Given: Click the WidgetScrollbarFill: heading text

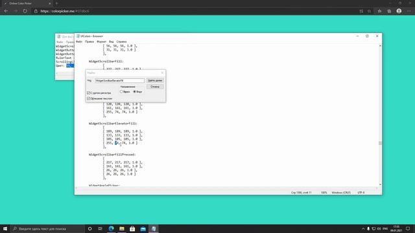Looking at the screenshot, I should 106,61.
